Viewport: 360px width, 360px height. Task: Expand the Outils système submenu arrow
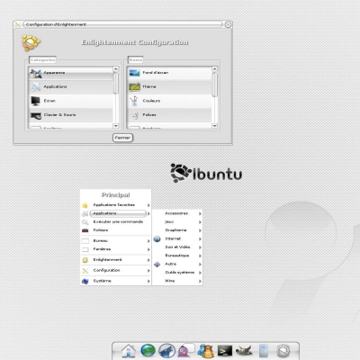(200, 273)
